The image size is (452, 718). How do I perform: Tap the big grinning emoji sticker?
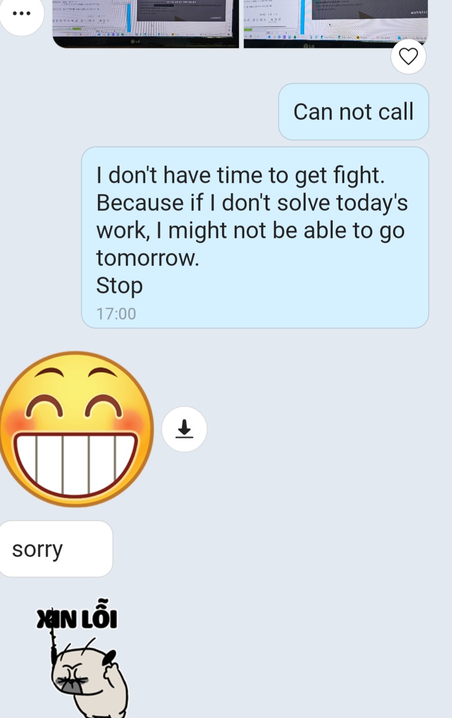pos(76,429)
